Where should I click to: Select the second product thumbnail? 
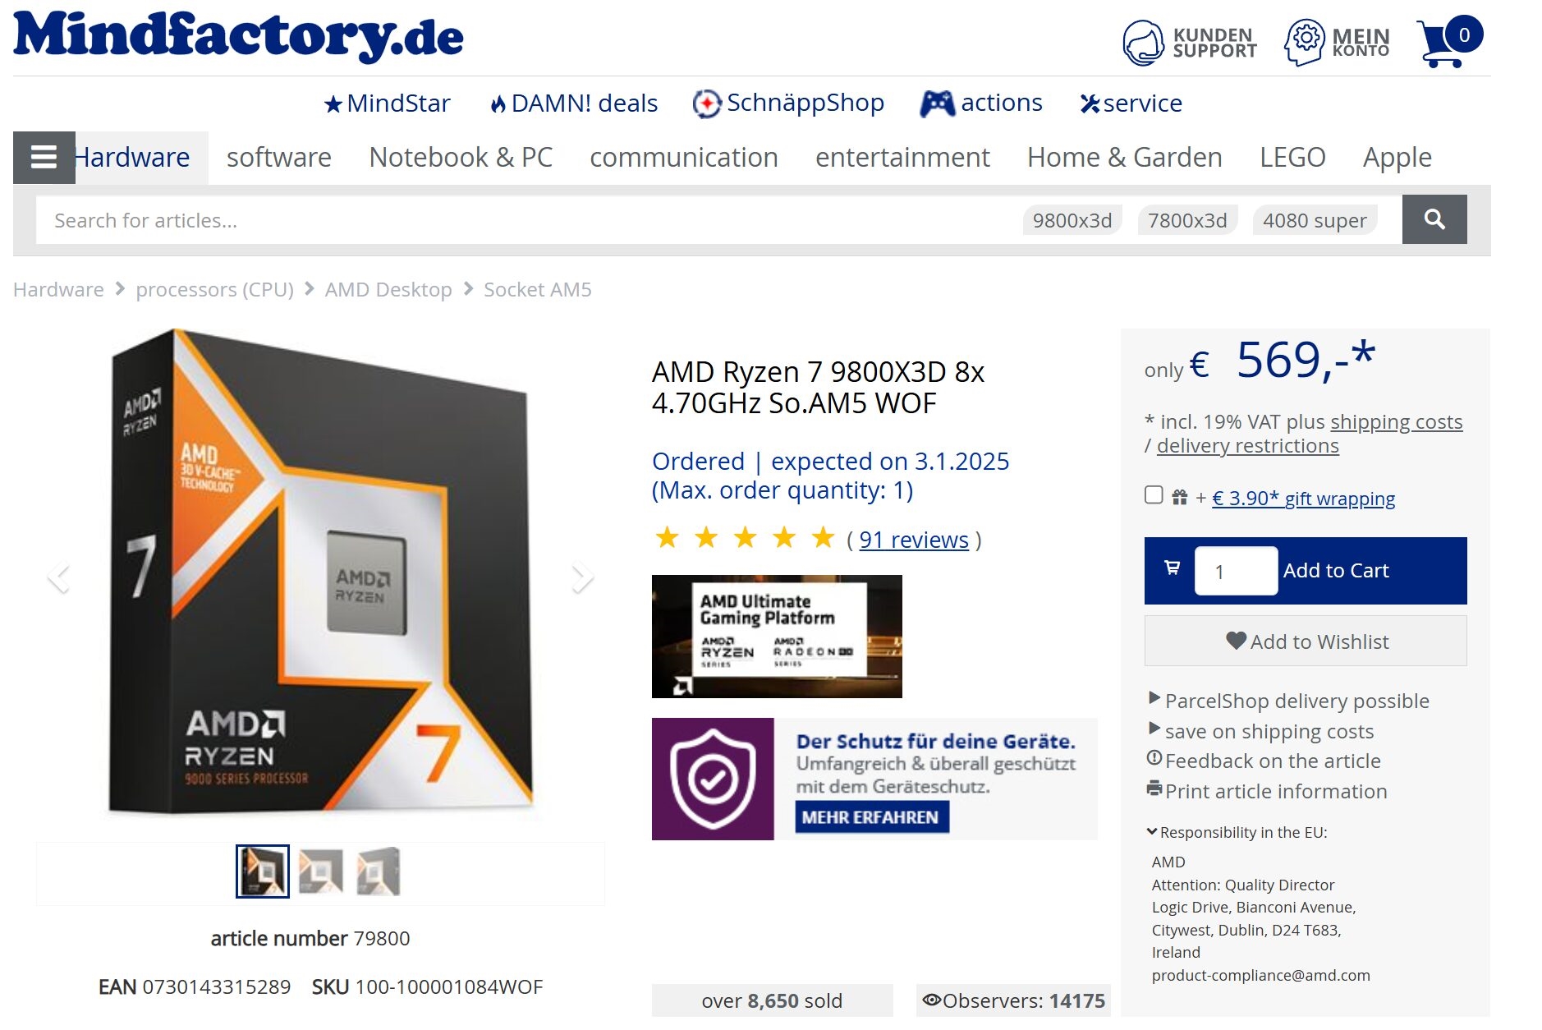[x=321, y=871]
